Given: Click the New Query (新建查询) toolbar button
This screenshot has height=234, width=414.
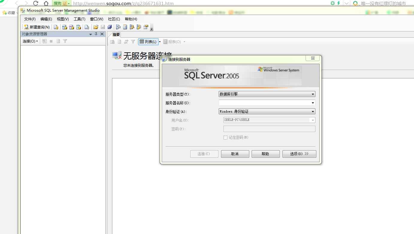Looking at the screenshot, I should (37, 27).
